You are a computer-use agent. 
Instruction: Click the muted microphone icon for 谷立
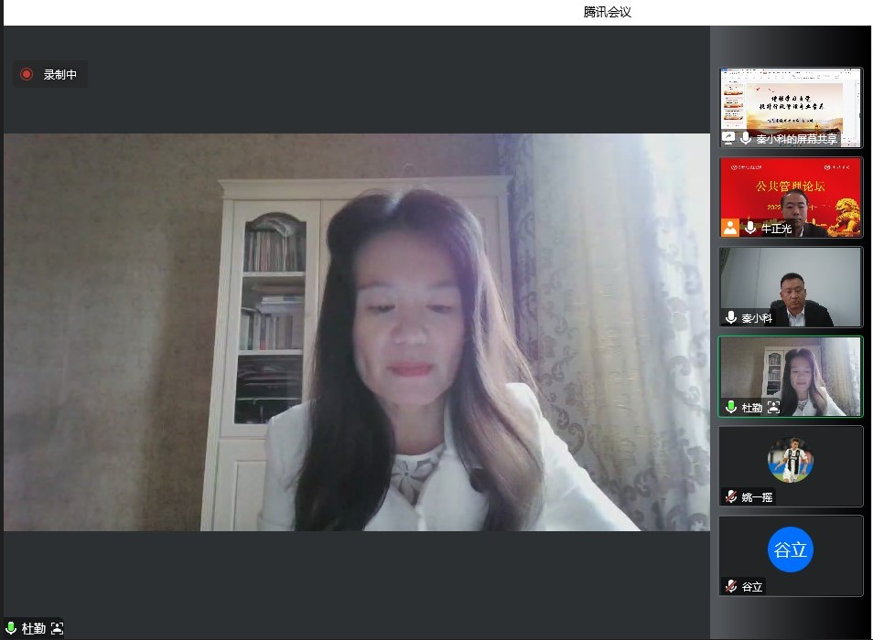pyautogui.click(x=731, y=587)
